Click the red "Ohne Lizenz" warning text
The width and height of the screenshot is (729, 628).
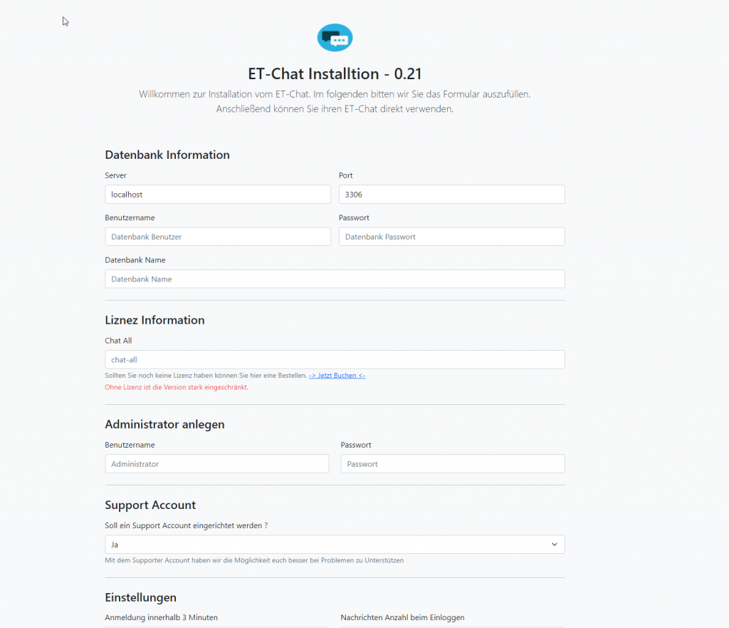coord(177,387)
